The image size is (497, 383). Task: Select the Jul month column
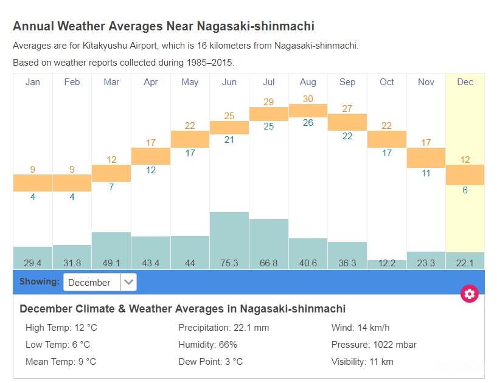pyautogui.click(x=269, y=82)
